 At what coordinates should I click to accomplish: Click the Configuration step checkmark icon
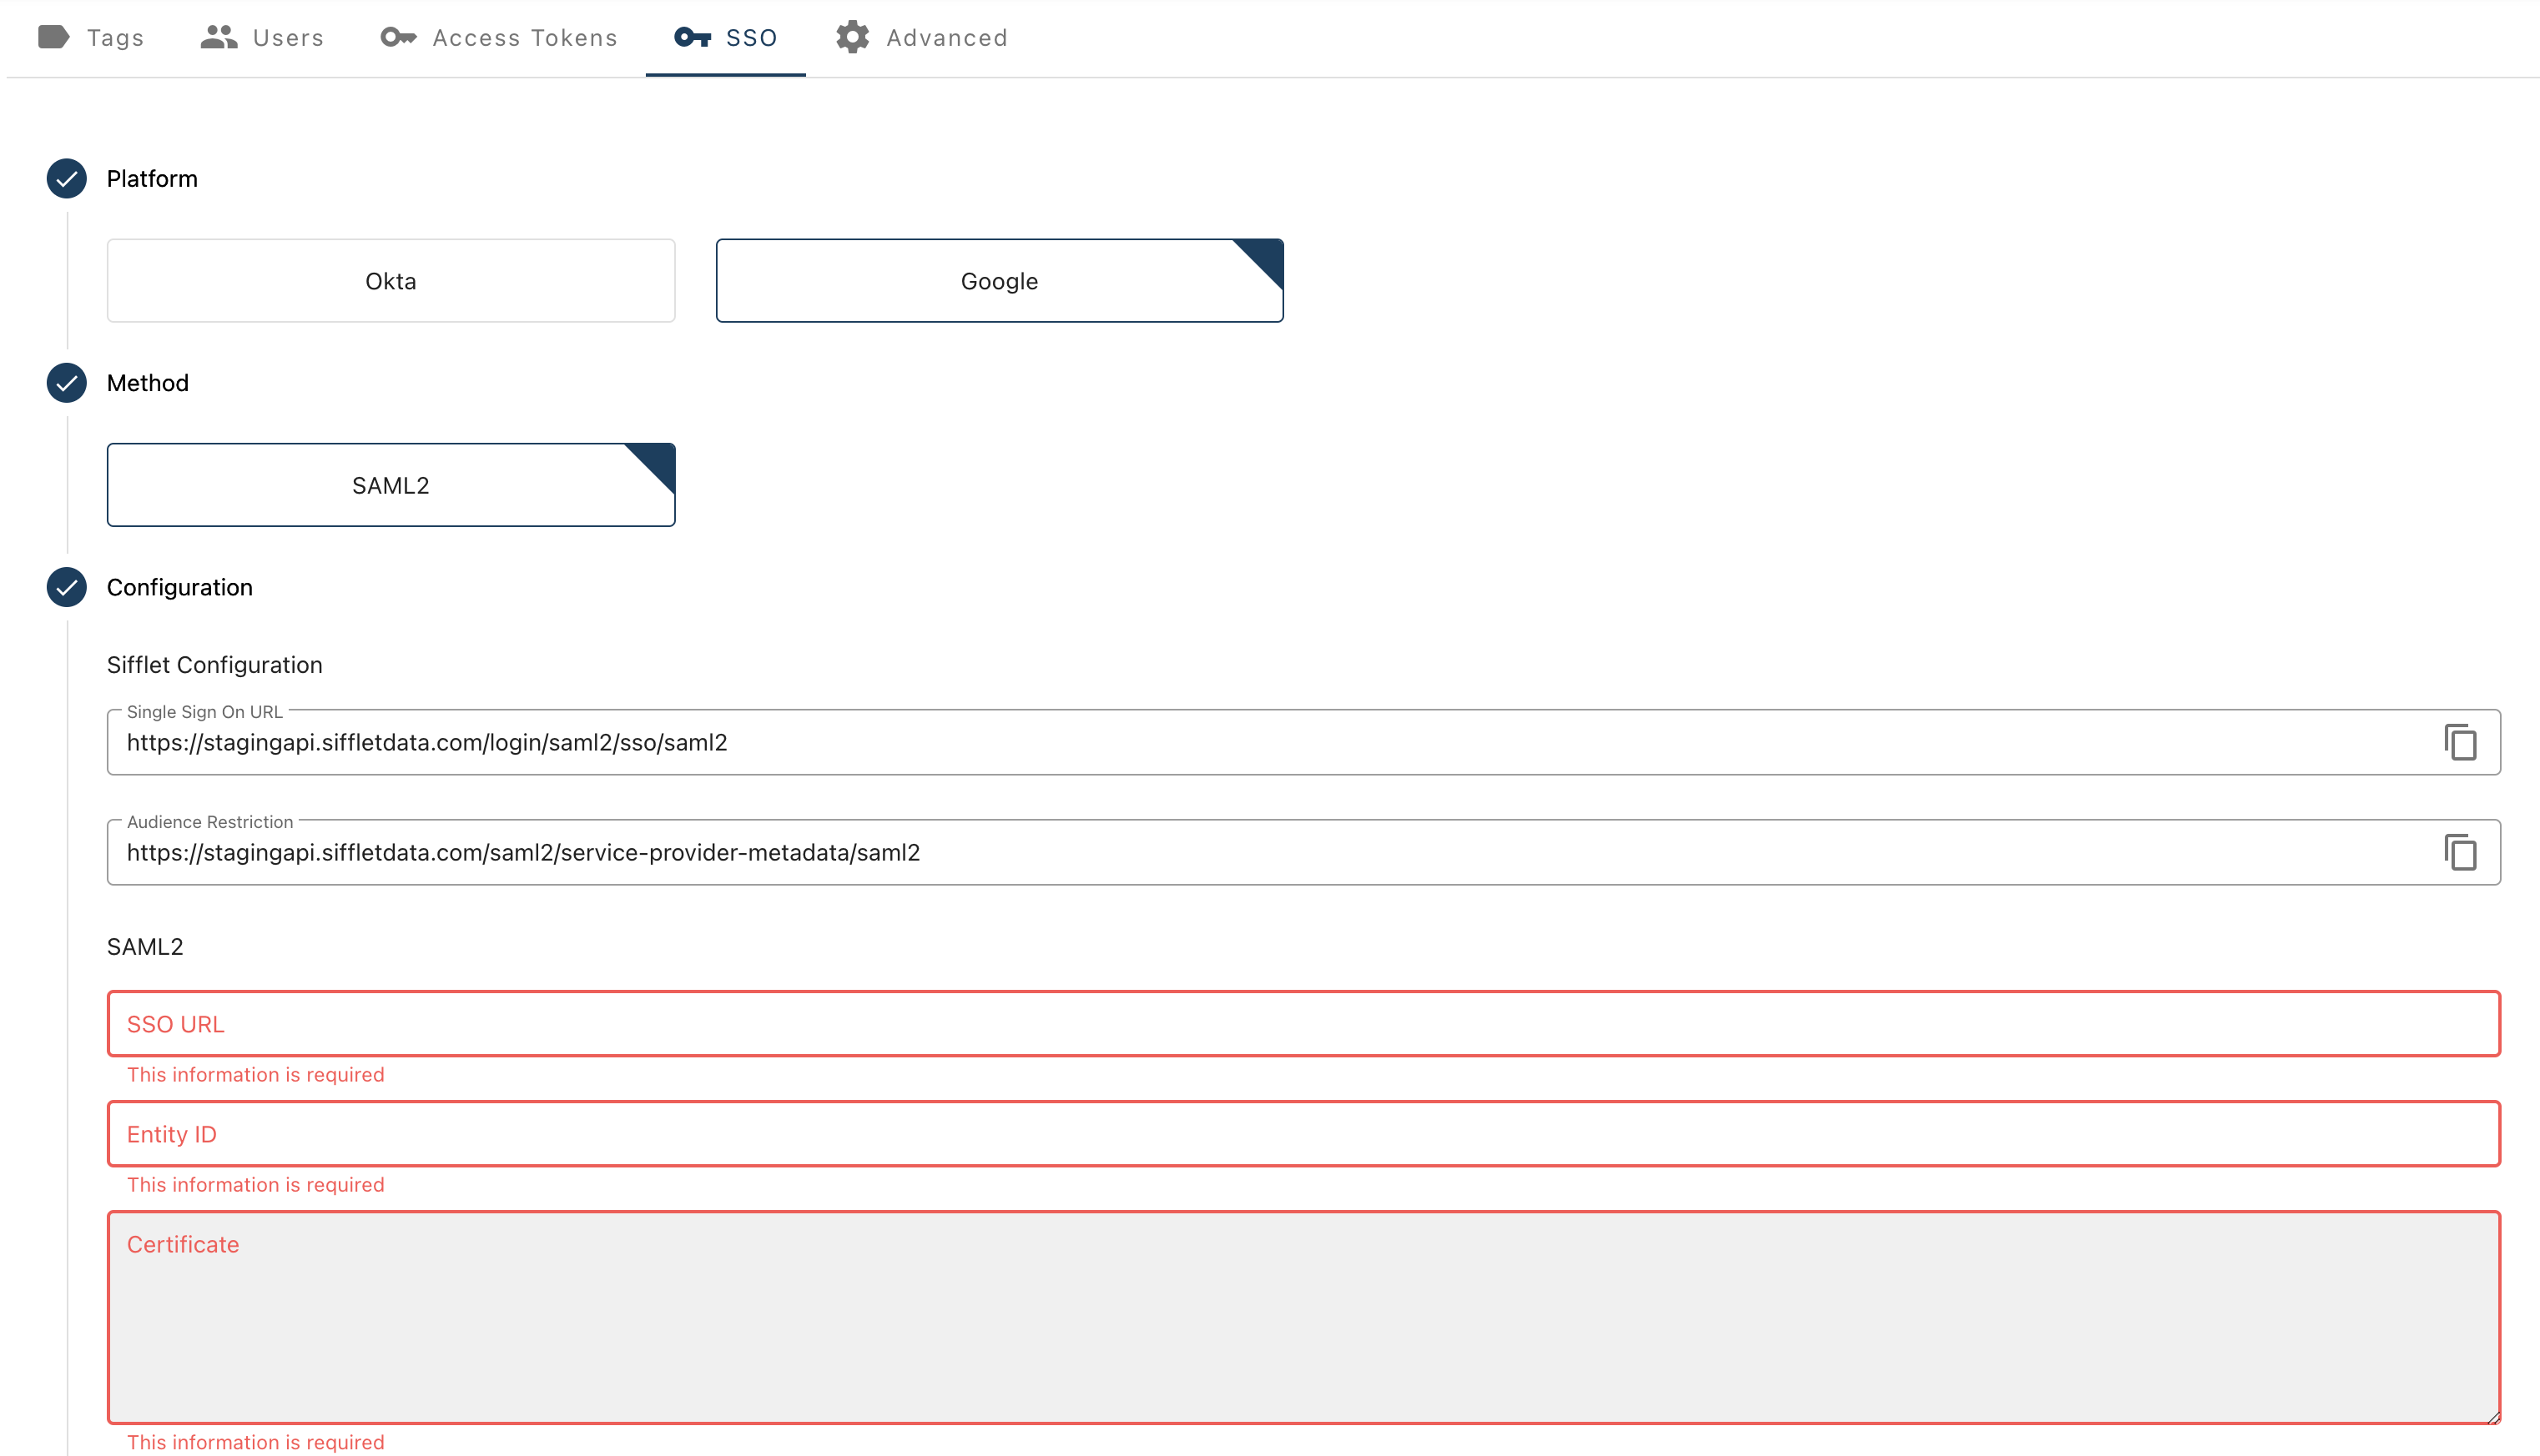point(67,587)
